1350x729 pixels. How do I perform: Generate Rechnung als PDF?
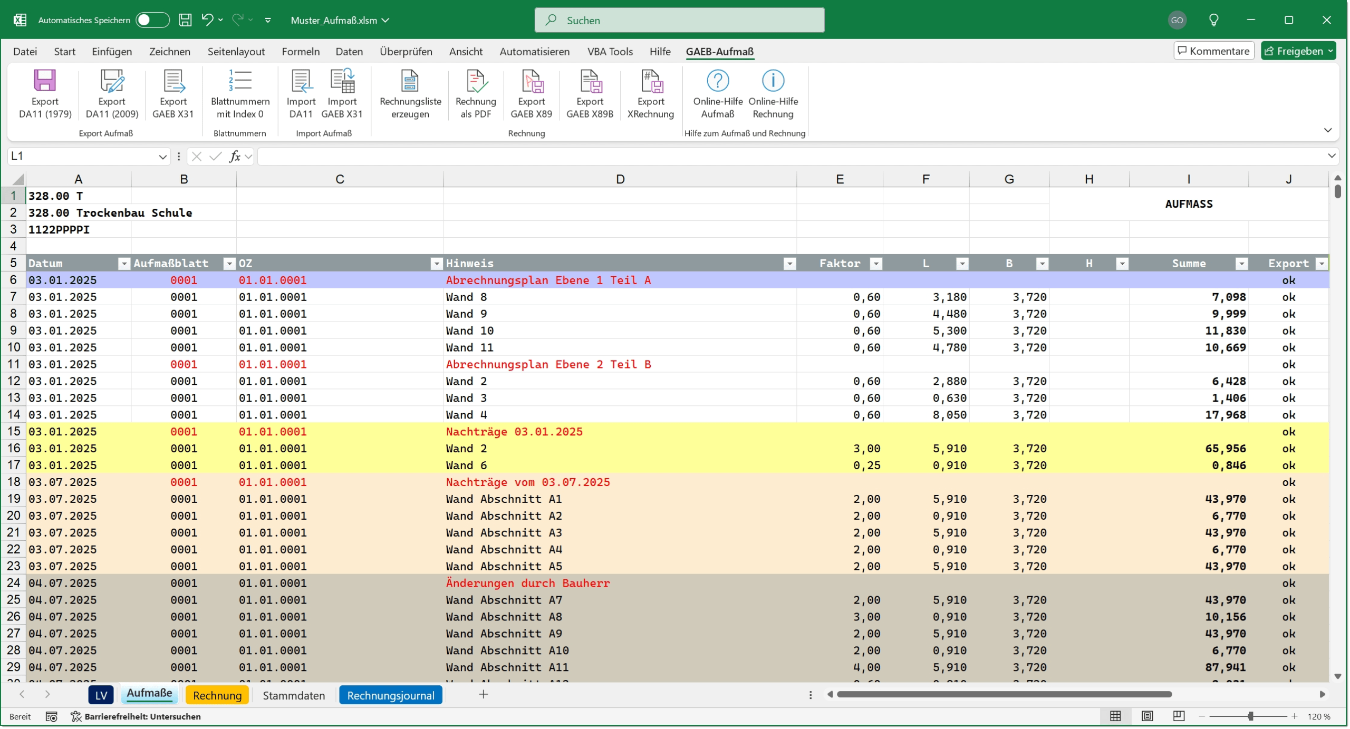476,94
